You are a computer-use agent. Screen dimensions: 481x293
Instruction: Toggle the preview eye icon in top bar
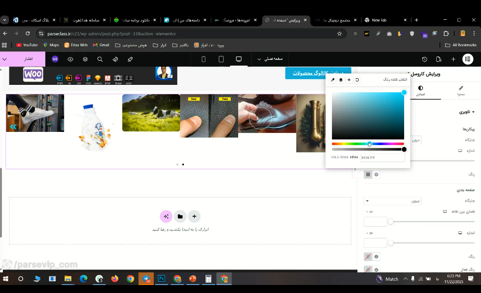(70, 59)
